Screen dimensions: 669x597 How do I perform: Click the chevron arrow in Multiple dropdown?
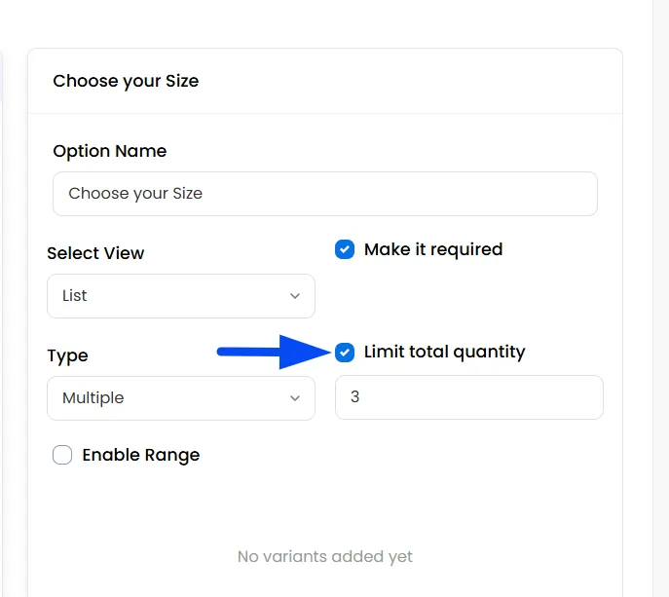pos(295,398)
